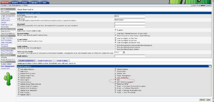Toggle User Has Rights to Preview View
This screenshot has height=102, width=214.
point(116,42)
